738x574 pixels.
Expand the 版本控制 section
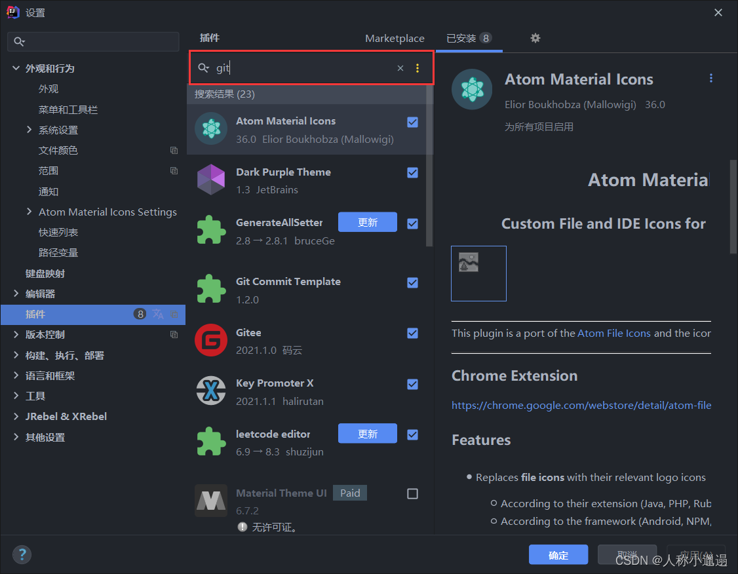(16, 335)
